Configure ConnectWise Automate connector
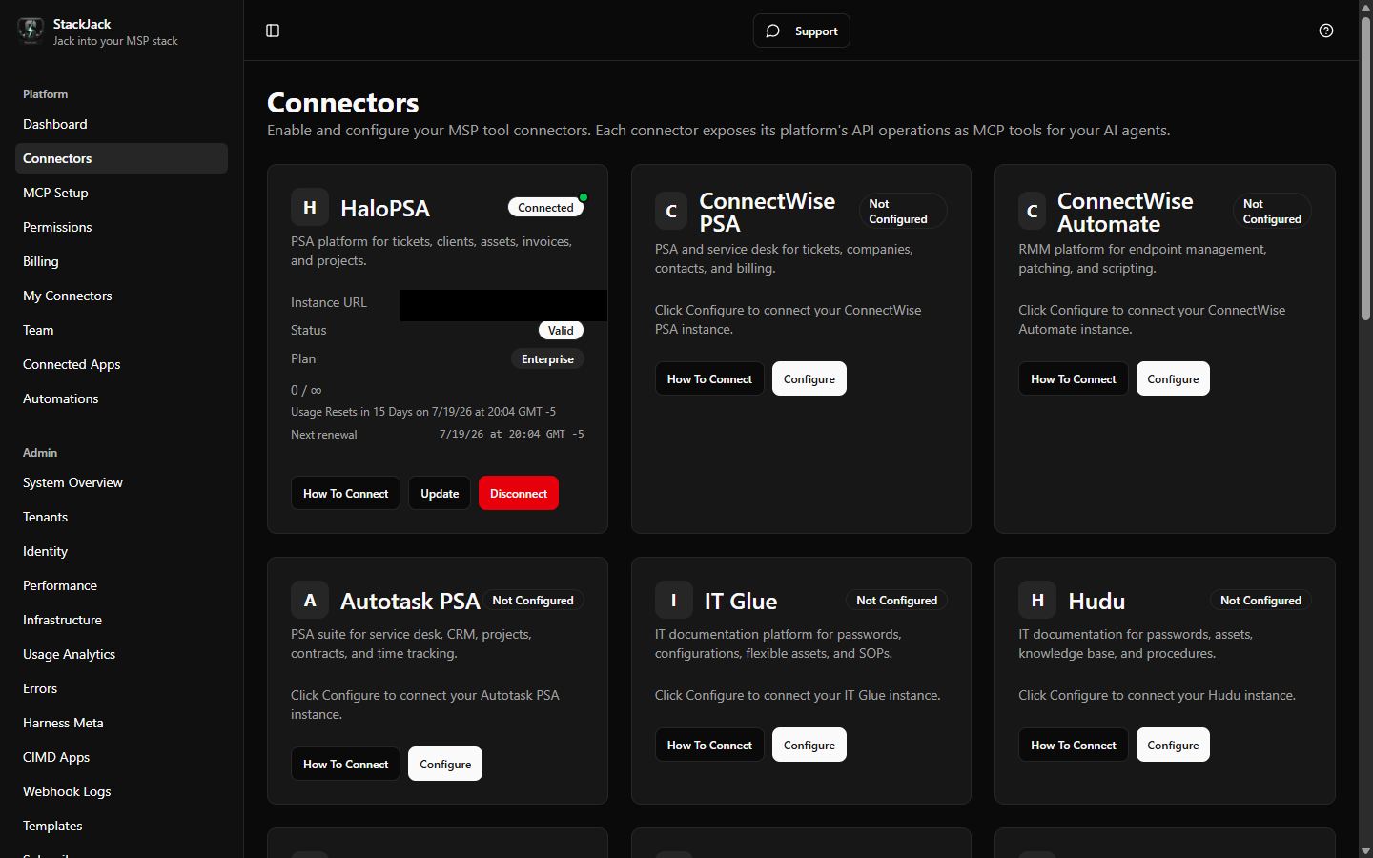Image resolution: width=1373 pixels, height=858 pixels. pos(1173,378)
